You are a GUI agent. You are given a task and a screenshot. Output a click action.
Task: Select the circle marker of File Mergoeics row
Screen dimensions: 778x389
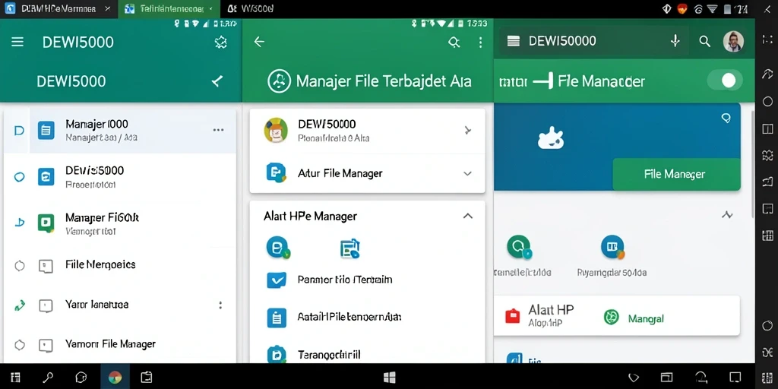pyautogui.click(x=19, y=266)
